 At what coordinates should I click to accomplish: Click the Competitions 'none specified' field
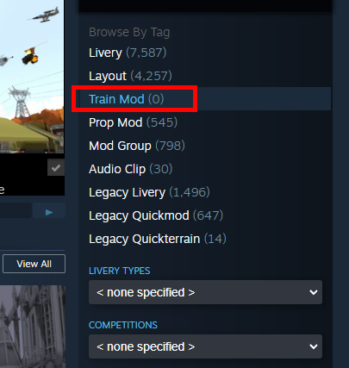coord(205,346)
